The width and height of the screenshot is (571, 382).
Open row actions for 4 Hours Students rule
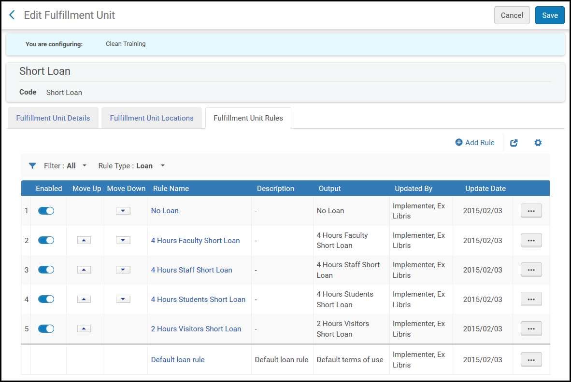coord(531,299)
